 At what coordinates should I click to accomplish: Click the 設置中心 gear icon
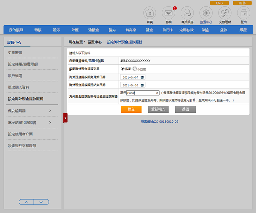(206, 13)
